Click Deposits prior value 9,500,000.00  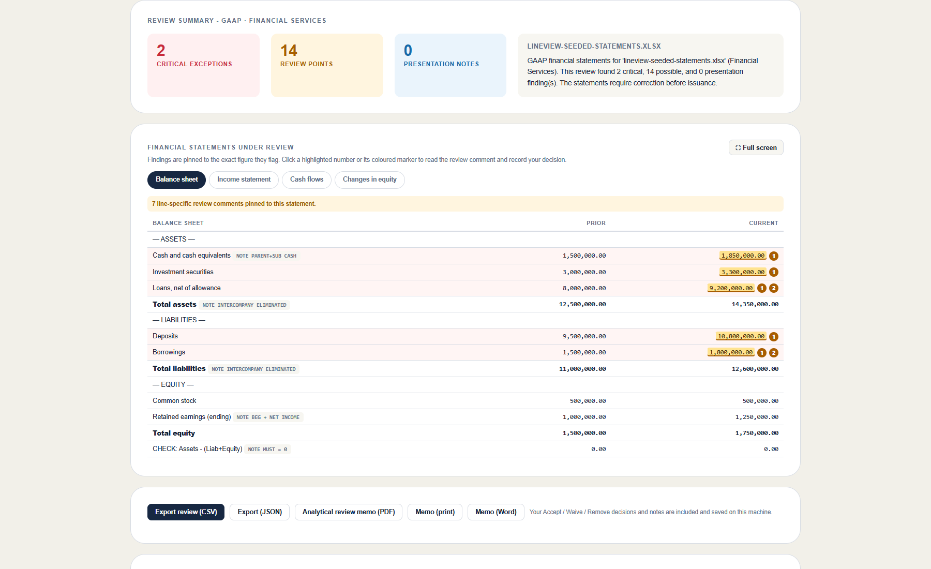click(x=584, y=337)
